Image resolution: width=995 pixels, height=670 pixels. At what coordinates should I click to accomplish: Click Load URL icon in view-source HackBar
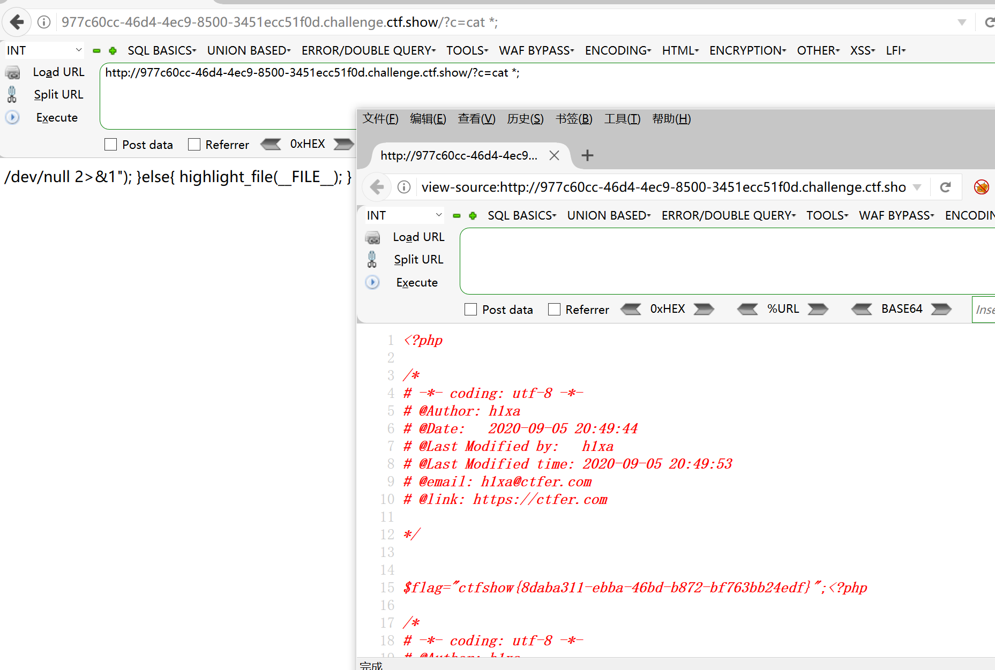click(x=373, y=237)
